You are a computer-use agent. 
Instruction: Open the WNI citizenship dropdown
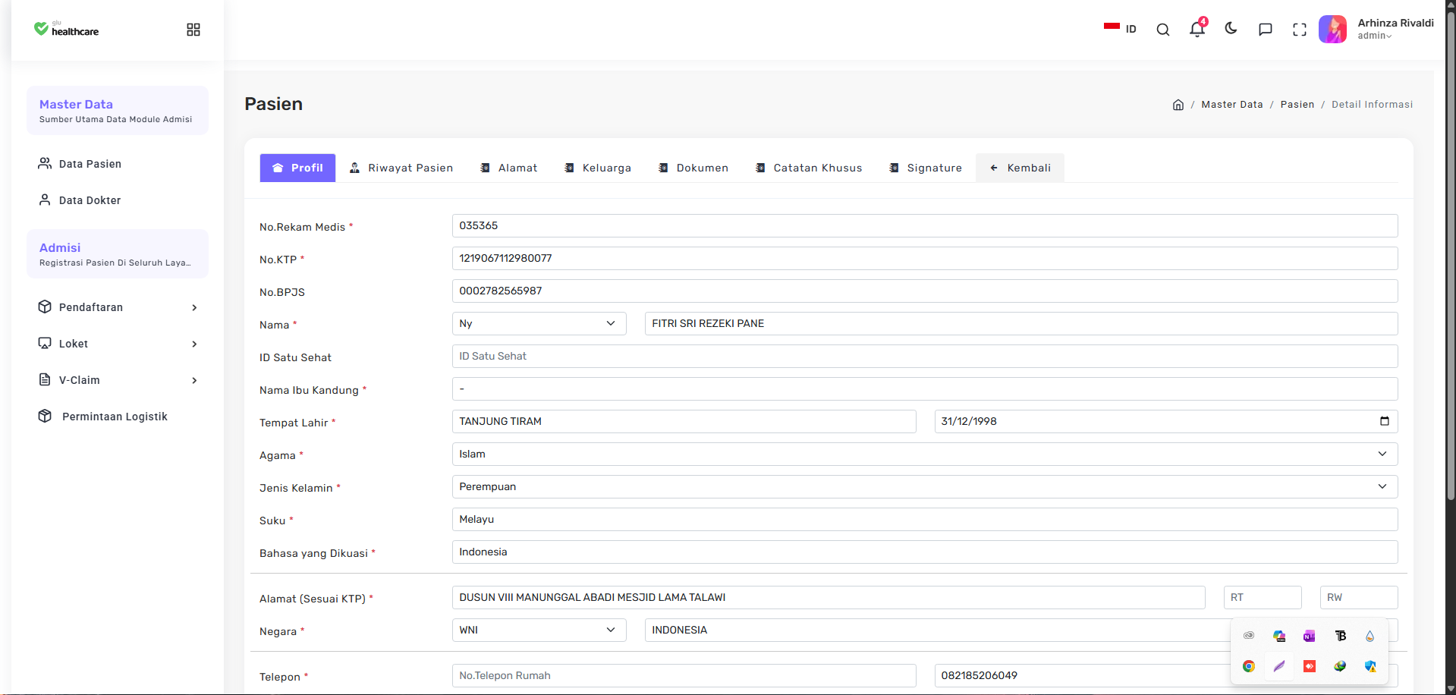coord(539,630)
